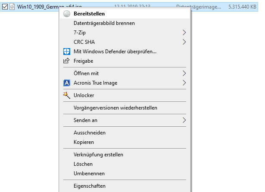Image resolution: width=265 pixels, height=192 pixels.
Task: Uncheck the checkbox beside the ISO file
Action: point(5,7)
